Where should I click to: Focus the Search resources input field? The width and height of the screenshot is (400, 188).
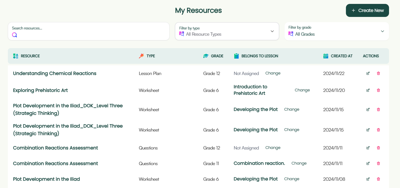tap(89, 31)
